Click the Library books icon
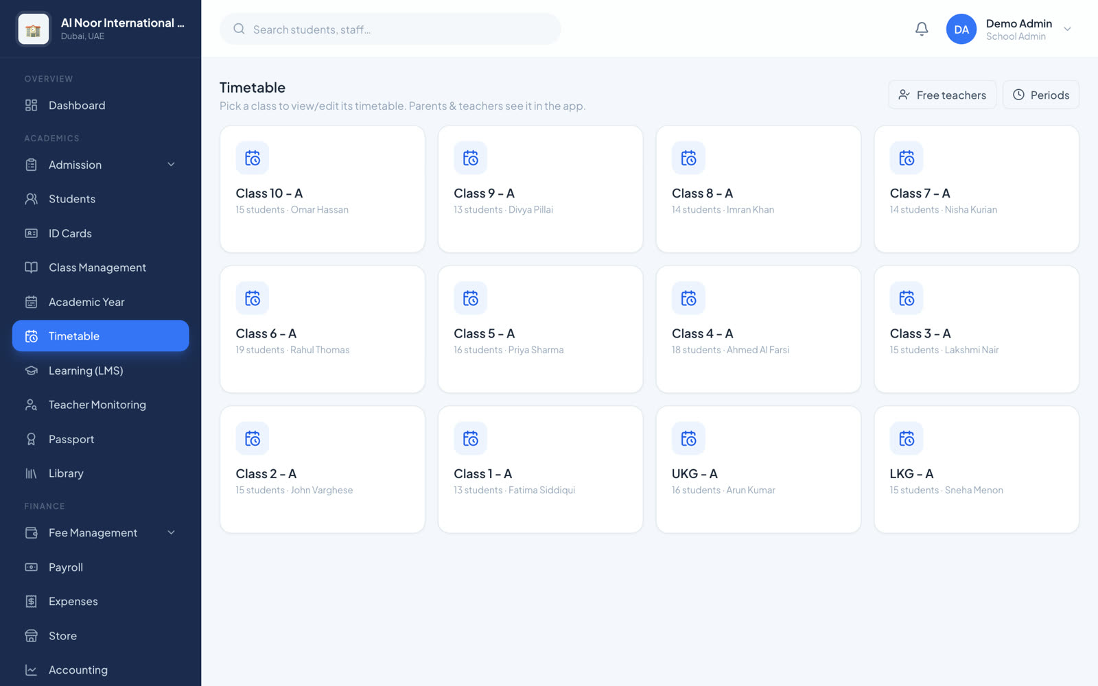This screenshot has width=1098, height=686. [x=31, y=473]
